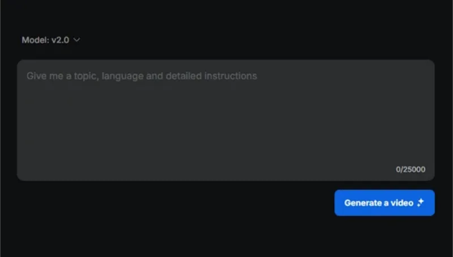The image size is (453, 257).
Task: Click the word 'Model:' above the prompt box
Action: click(x=36, y=40)
